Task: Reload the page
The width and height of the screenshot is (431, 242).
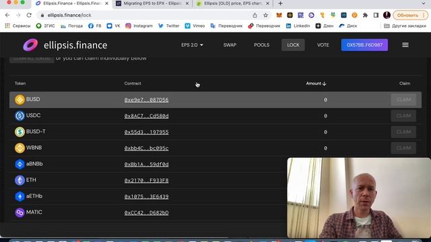Action: [x=29, y=15]
